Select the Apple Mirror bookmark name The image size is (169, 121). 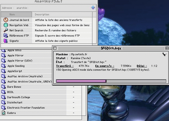15,56
